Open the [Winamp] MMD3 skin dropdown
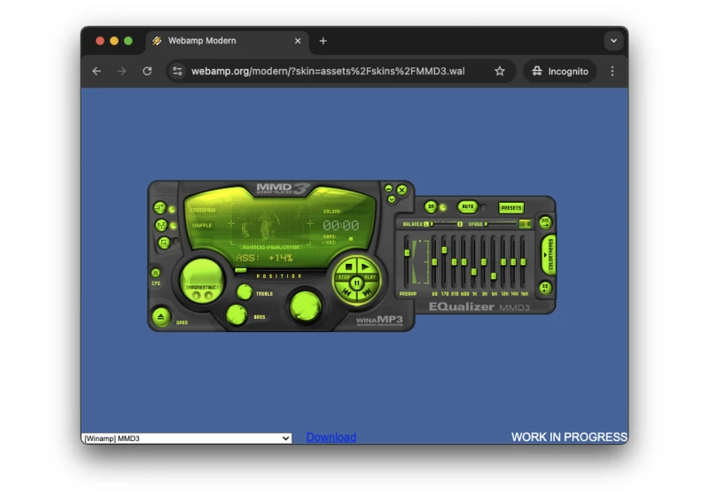Viewport: 709px width, 496px height. pos(186,438)
